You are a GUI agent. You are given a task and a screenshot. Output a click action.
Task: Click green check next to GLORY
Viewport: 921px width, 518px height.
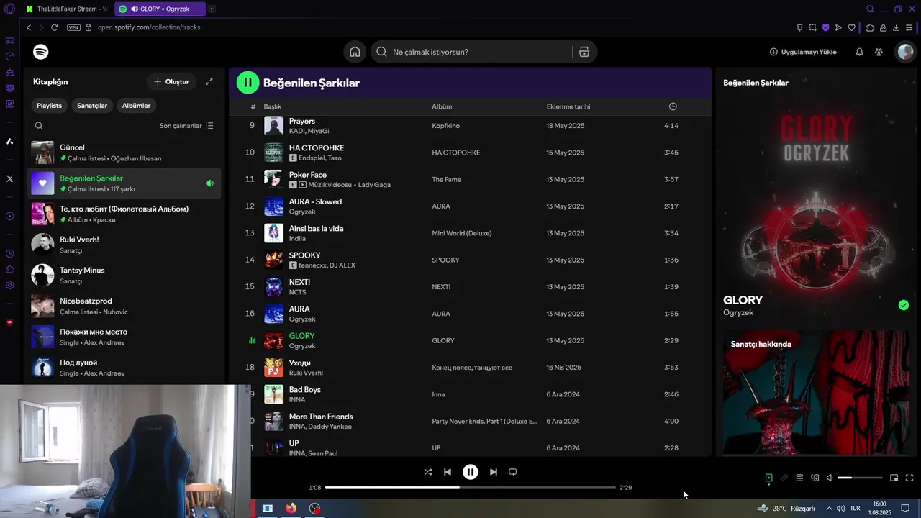tap(904, 305)
